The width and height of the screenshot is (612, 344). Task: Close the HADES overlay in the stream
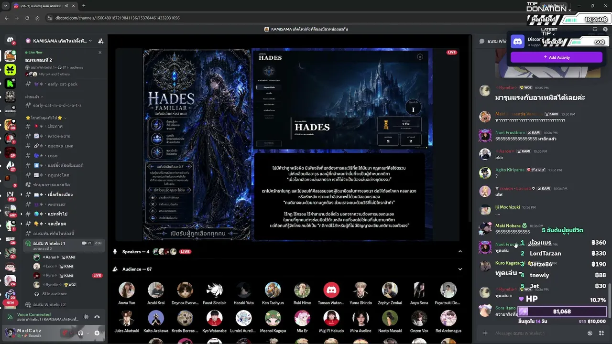tap(420, 57)
